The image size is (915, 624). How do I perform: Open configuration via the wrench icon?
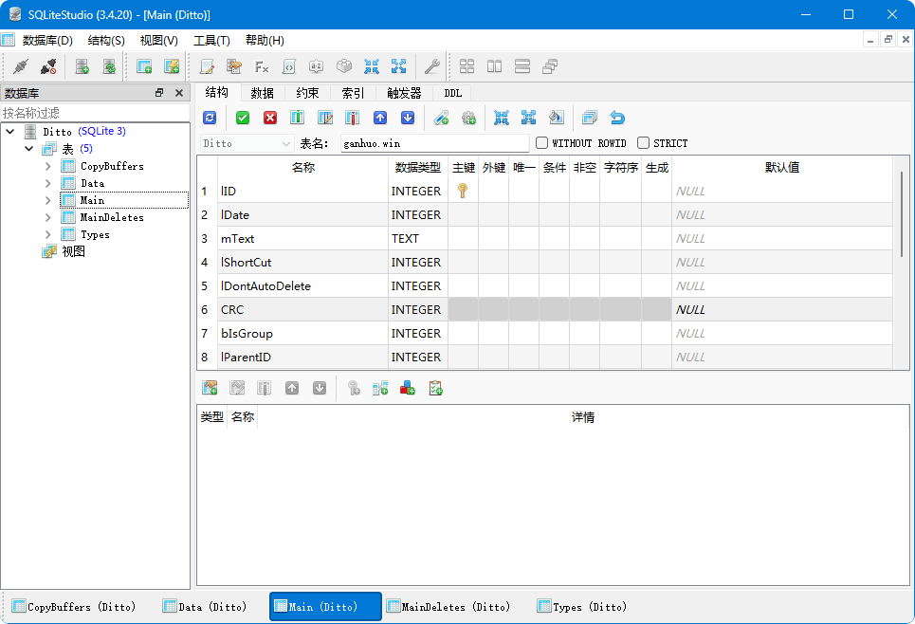pyautogui.click(x=431, y=66)
